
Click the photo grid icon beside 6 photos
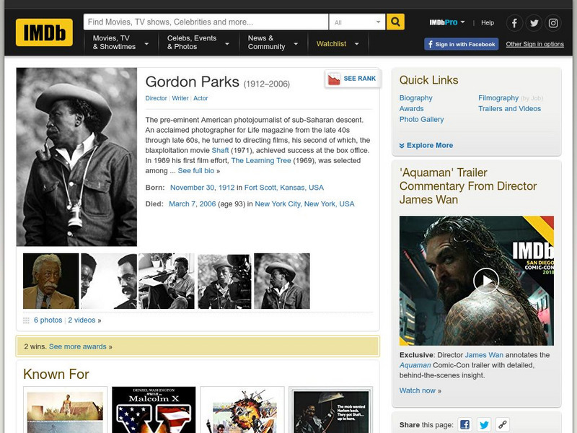tap(26, 320)
